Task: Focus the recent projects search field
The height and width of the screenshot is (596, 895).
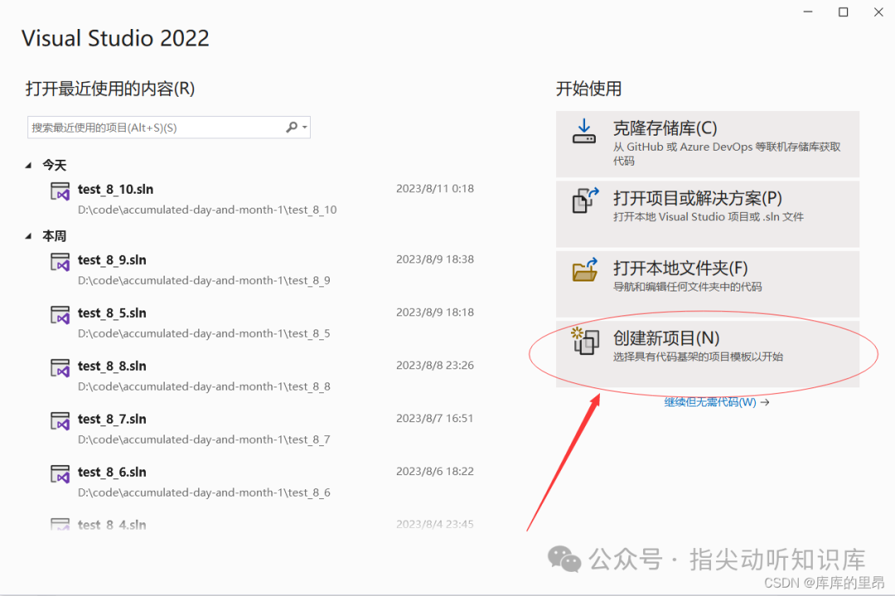Action: 168,127
